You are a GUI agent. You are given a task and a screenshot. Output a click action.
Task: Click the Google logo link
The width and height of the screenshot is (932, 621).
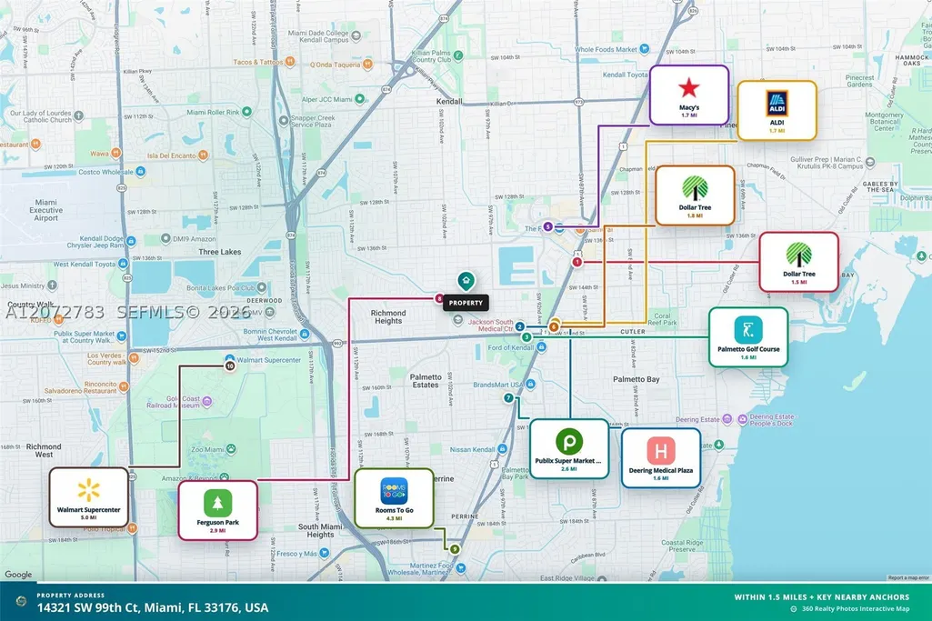point(18,575)
